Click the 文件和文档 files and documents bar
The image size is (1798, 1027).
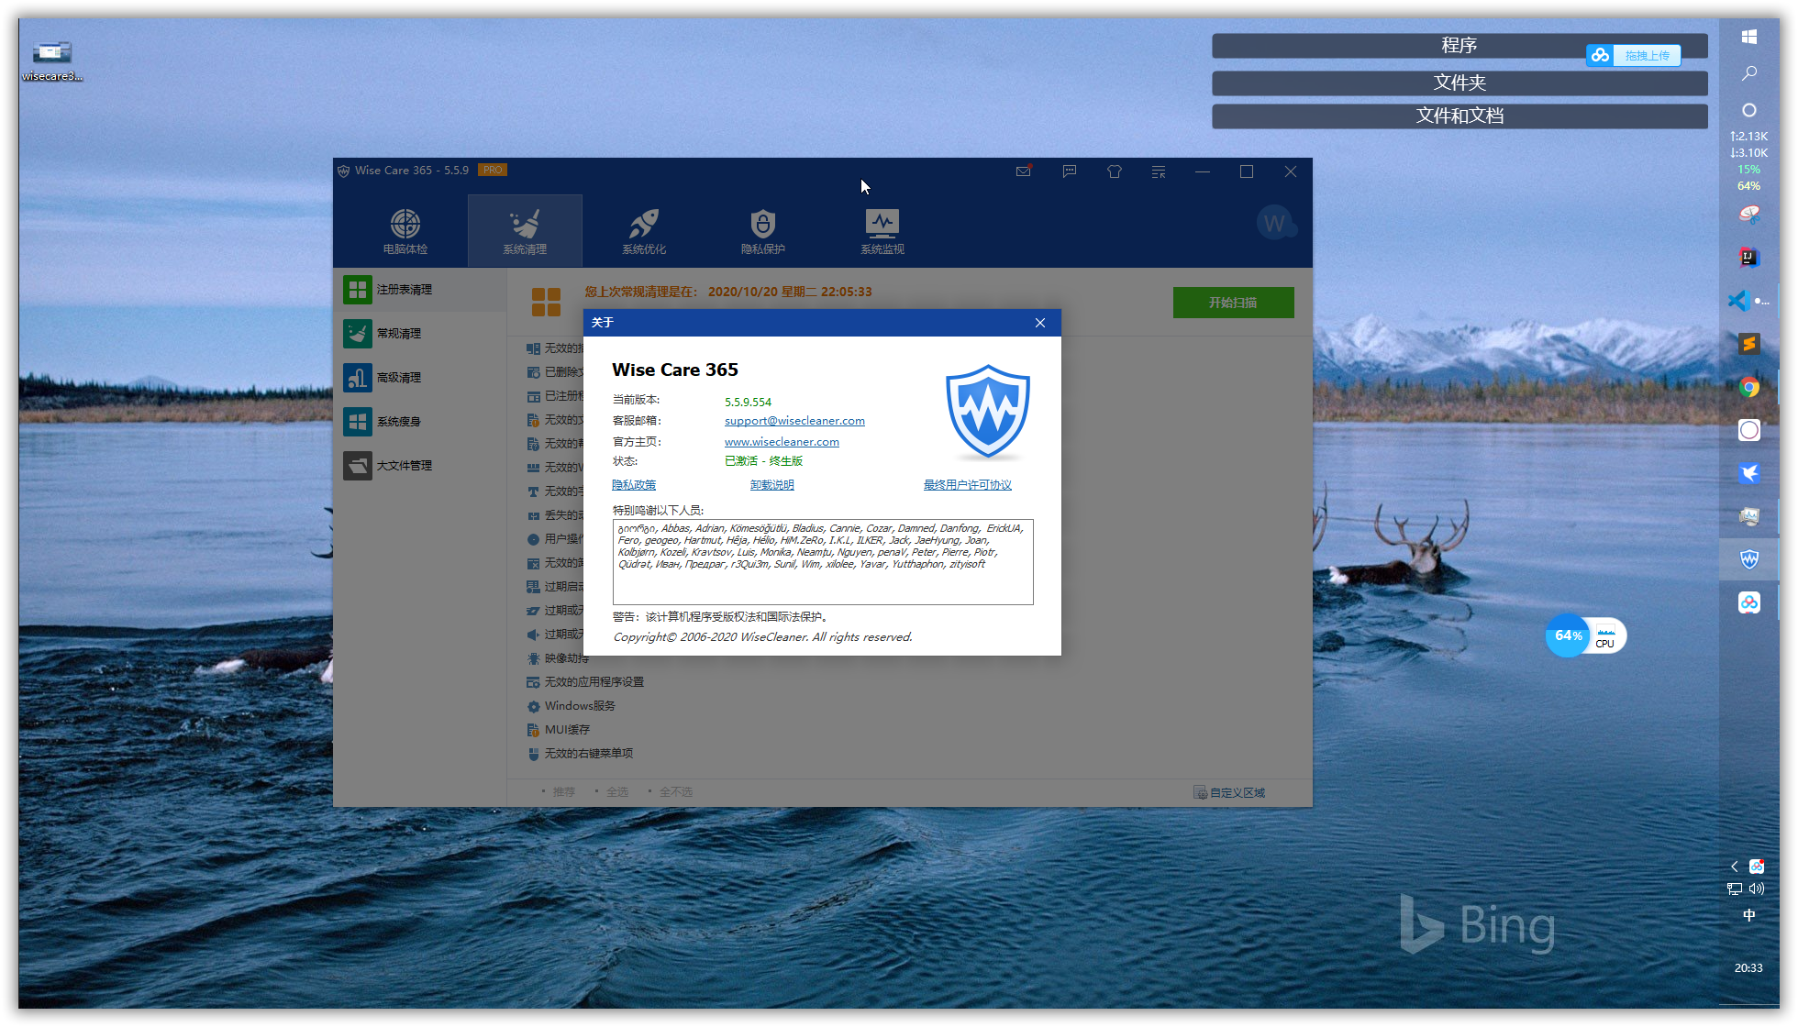(1459, 116)
